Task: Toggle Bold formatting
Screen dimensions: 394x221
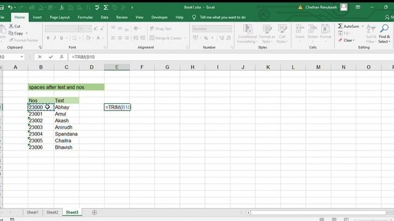Action: [48, 38]
